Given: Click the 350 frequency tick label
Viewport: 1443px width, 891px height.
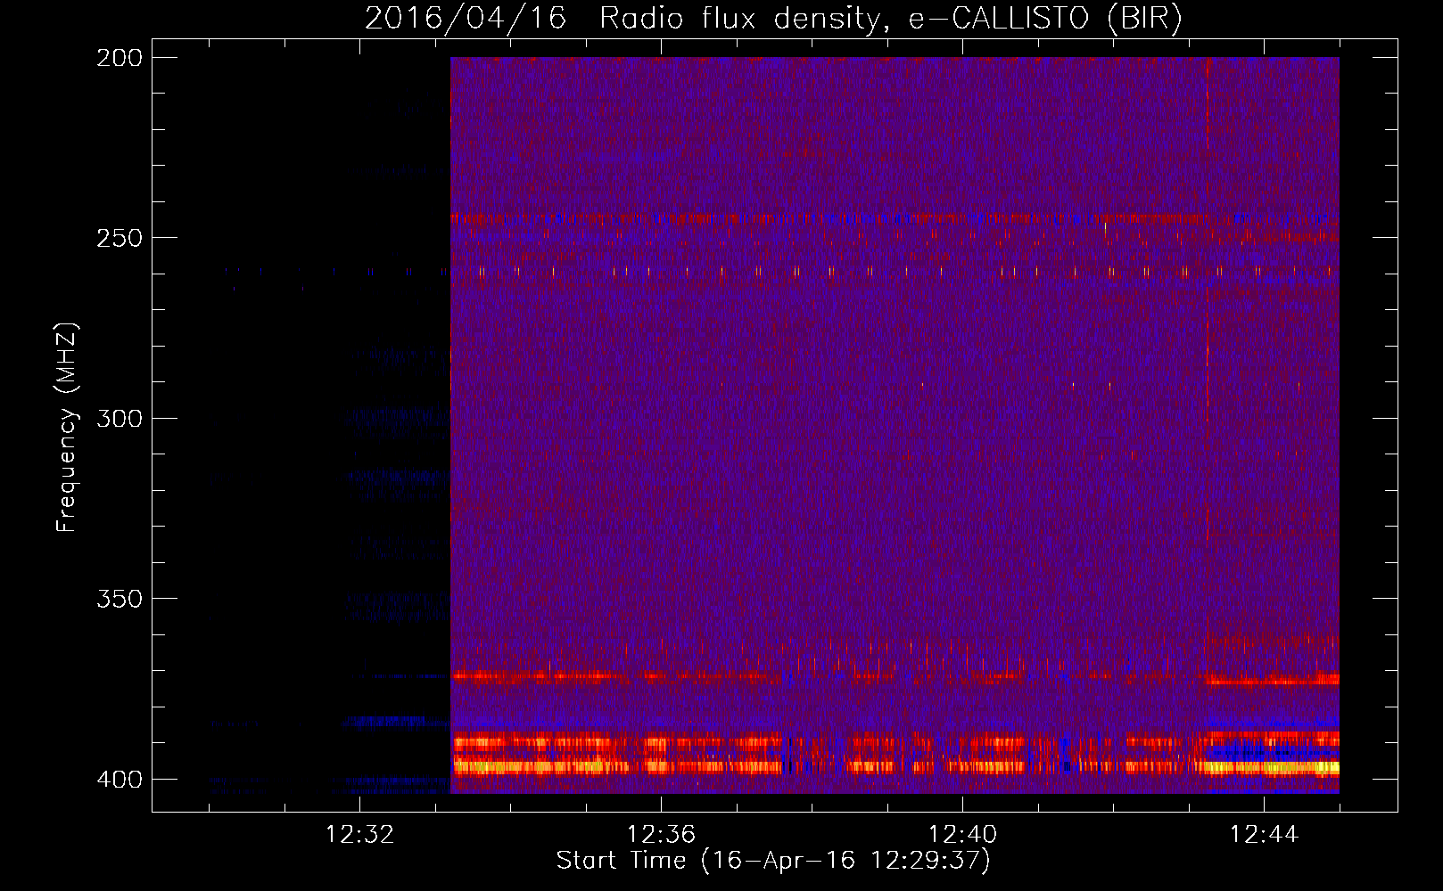Looking at the screenshot, I should (120, 598).
